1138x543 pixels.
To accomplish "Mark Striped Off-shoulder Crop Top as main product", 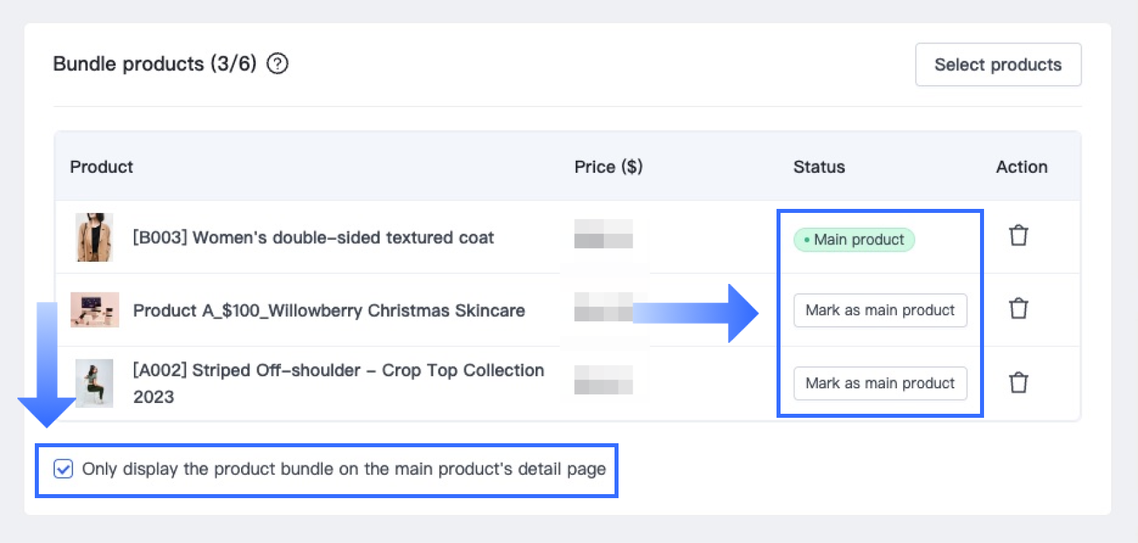I will pyautogui.click(x=880, y=383).
